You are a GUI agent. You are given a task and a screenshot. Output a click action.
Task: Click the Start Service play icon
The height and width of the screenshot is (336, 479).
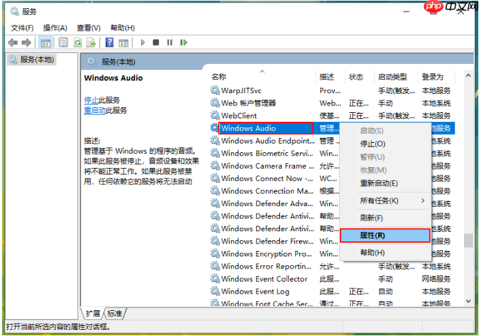pyautogui.click(x=142, y=42)
